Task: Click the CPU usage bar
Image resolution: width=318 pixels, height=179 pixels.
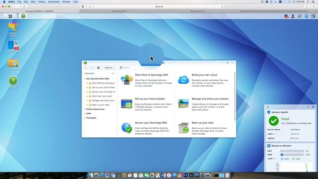Action: pyautogui.click(x=292, y=151)
